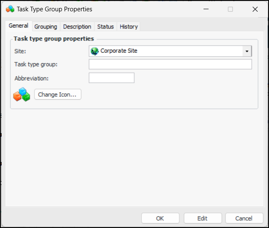The image size is (269, 228).
Task: Click the colored cubes icon preview
Action: click(22, 95)
